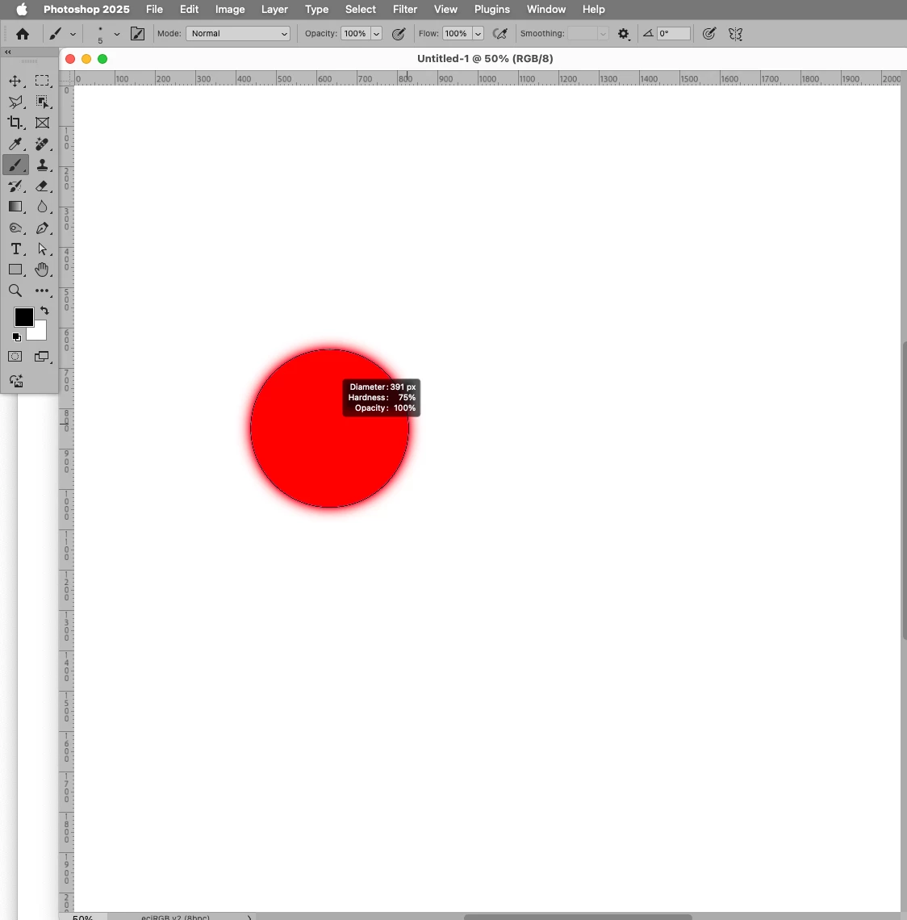The width and height of the screenshot is (907, 920).
Task: Click the white background color swatch
Action: 40,332
